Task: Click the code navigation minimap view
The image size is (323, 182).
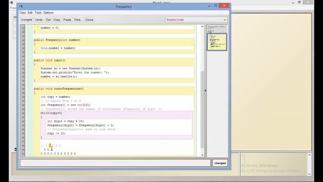Action: tap(217, 42)
